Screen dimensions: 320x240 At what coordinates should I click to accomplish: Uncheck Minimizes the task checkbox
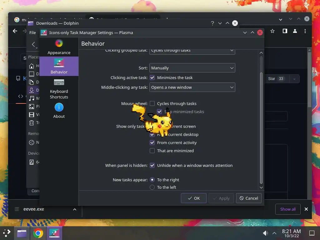[x=152, y=77]
